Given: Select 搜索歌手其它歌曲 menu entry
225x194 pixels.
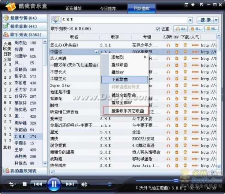Looking at the screenshot, I should click(126, 110).
